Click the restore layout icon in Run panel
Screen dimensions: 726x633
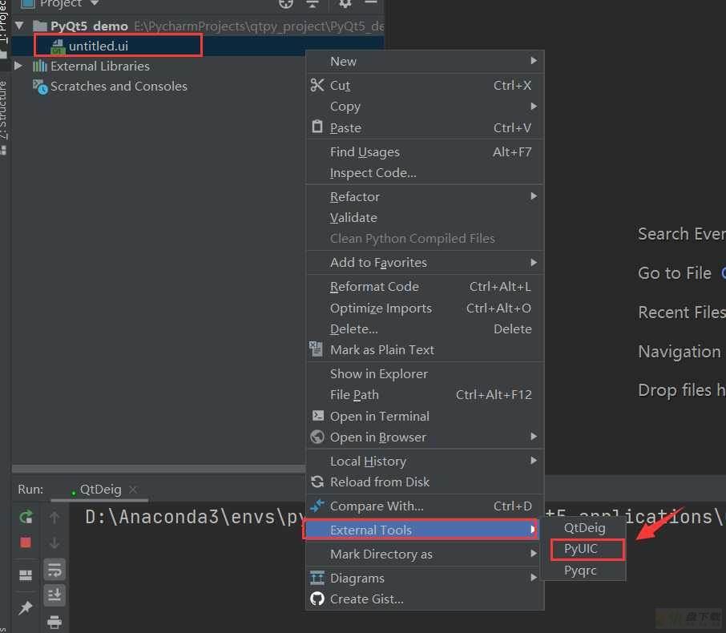26,575
